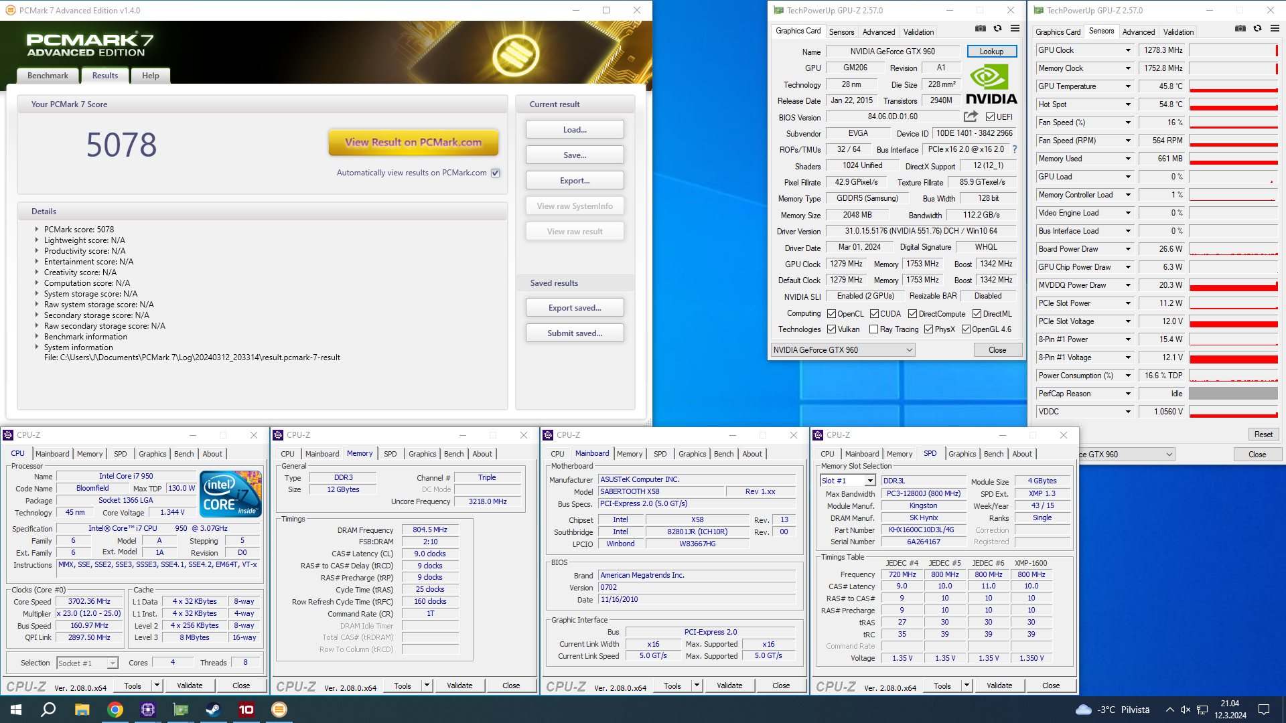This screenshot has width=1286, height=723.
Task: Click the GPU Temperature sensor graph
Action: [x=1234, y=86]
